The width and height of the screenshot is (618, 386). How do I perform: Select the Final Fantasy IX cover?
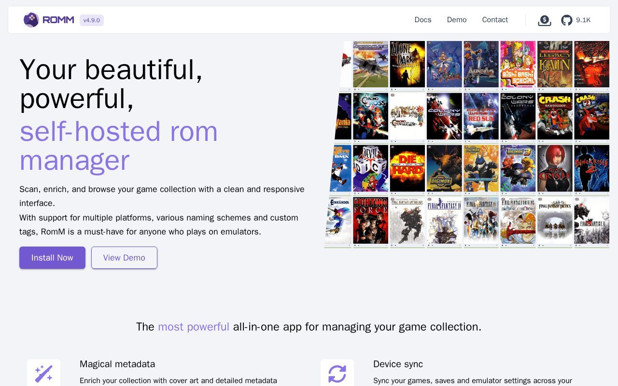(481, 221)
